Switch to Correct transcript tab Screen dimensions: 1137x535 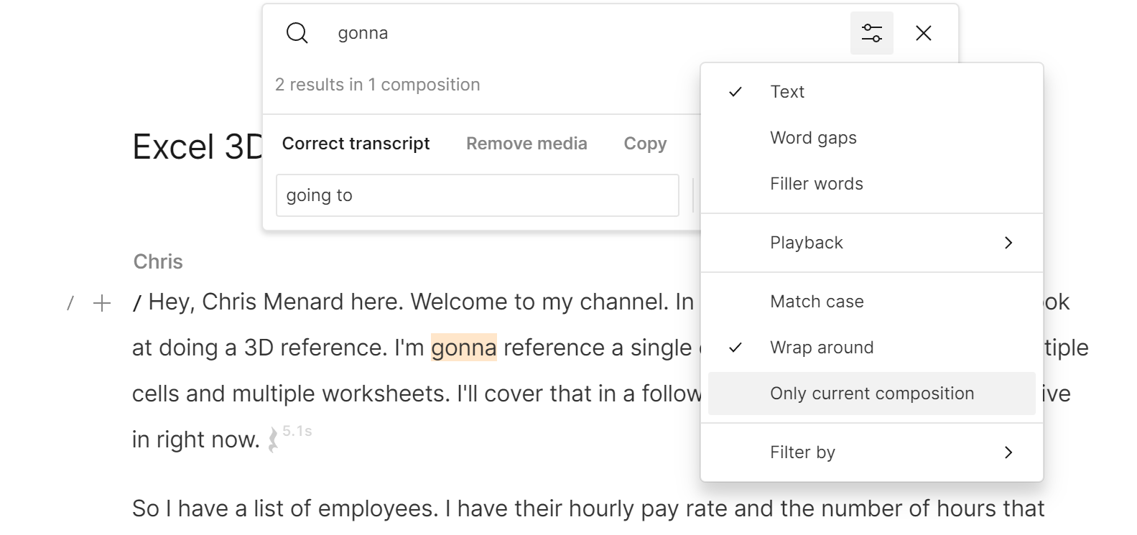coord(356,144)
